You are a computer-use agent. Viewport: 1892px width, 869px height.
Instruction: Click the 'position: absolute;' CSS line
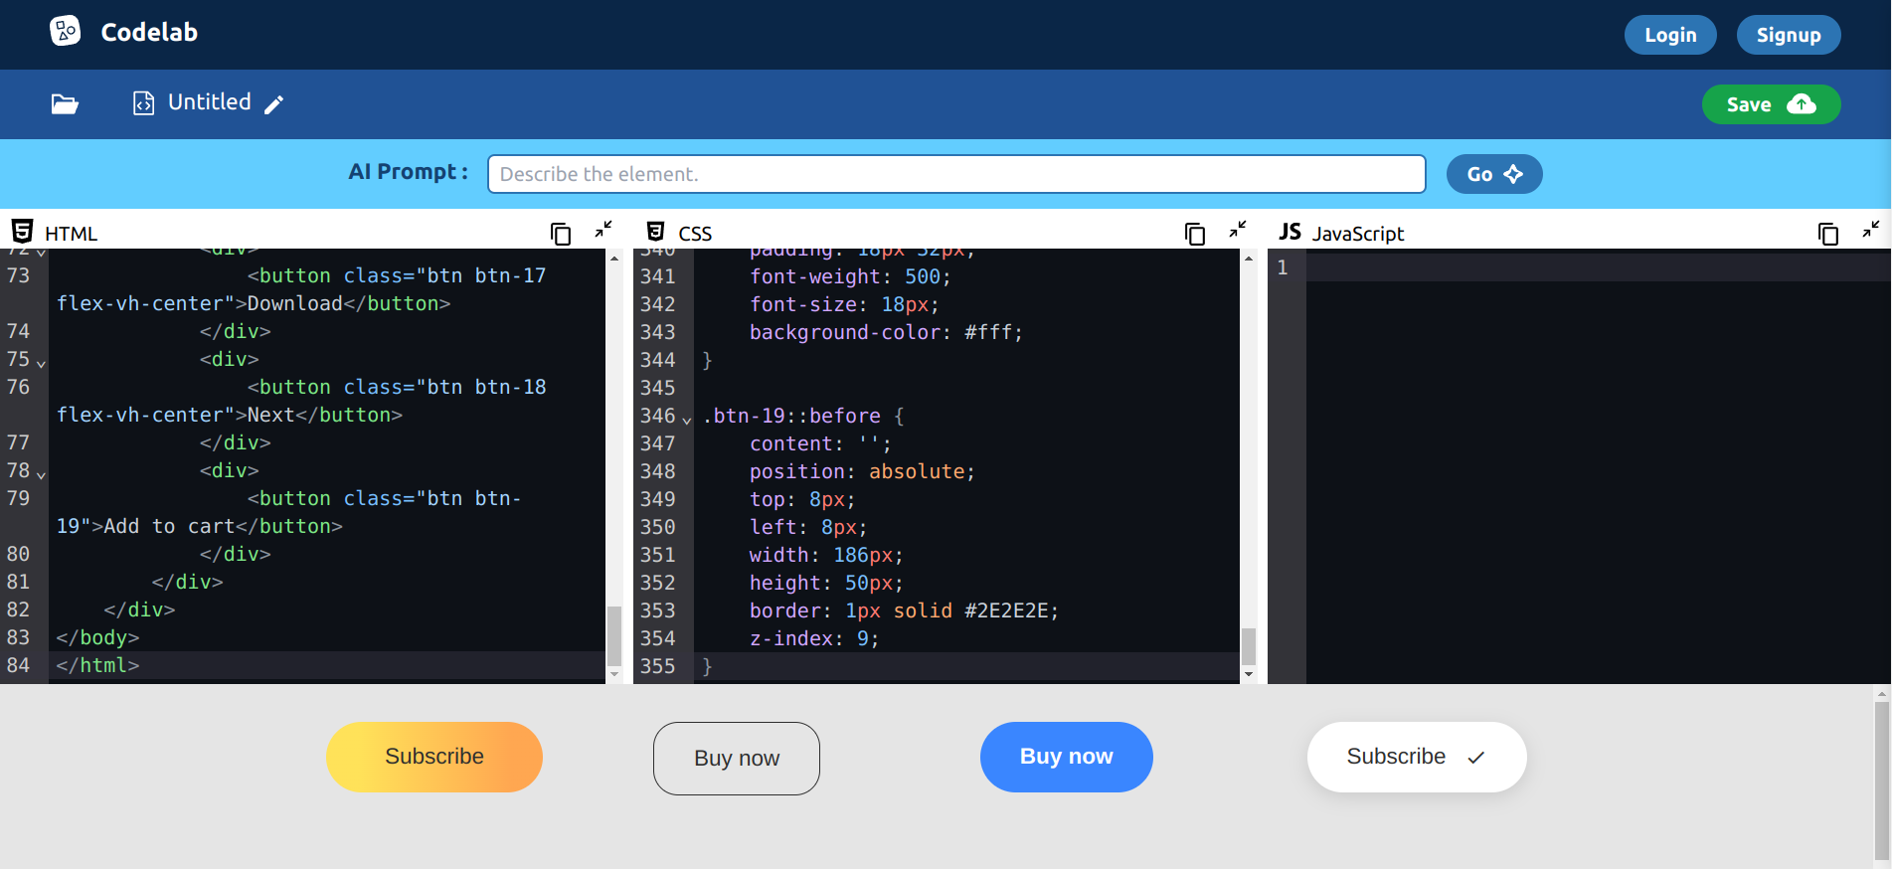pyautogui.click(x=862, y=471)
